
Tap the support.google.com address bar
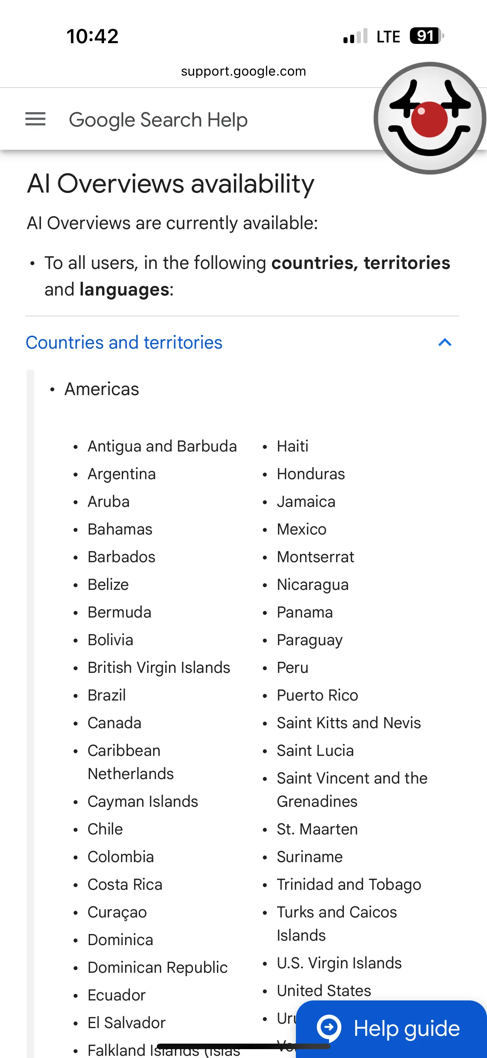(x=243, y=71)
